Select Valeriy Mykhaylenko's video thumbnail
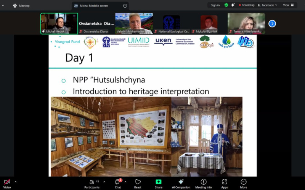The width and height of the screenshot is (305, 190). click(134, 24)
